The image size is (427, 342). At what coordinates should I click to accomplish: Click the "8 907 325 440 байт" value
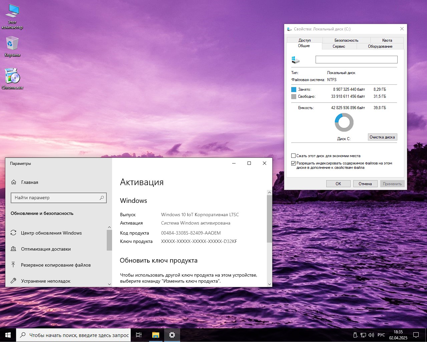coord(349,89)
